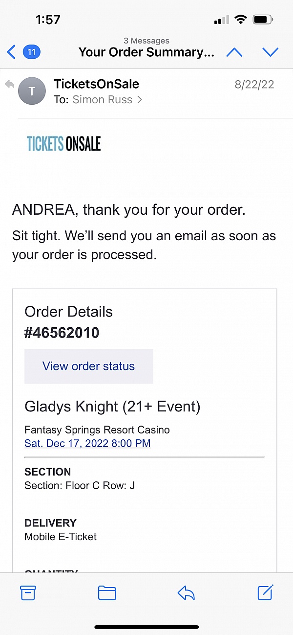This screenshot has width=293, height=635.
Task: Compose a new message with pencil icon
Action: [x=265, y=592]
